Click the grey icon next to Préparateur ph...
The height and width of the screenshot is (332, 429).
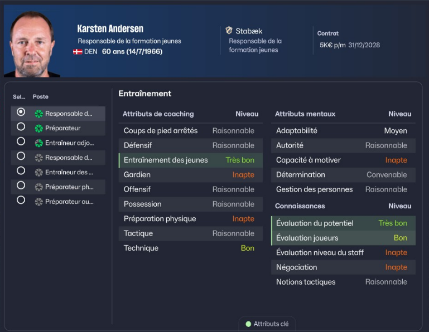point(38,187)
